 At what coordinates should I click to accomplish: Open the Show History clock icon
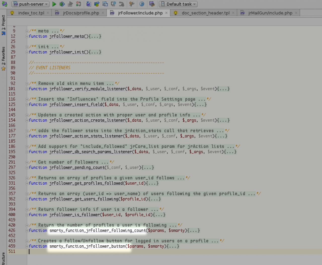click(x=113, y=4)
